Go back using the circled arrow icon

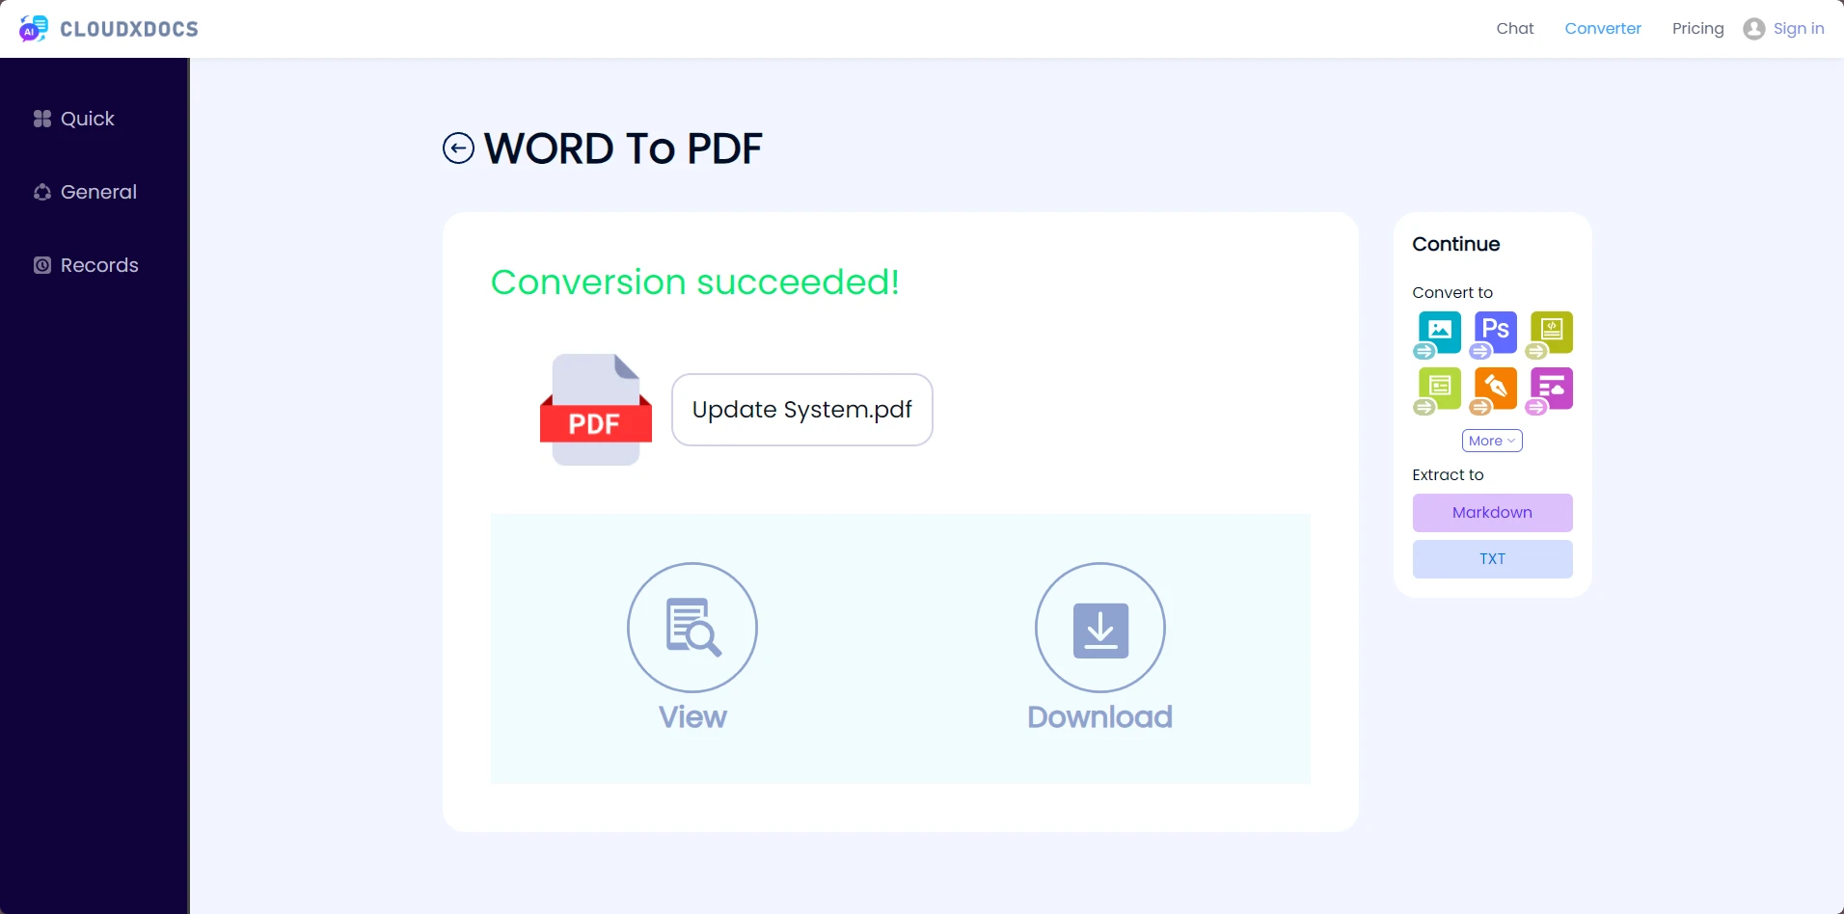(x=458, y=148)
